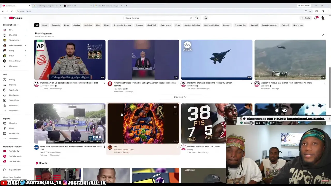Screen dimensions: 331x186
Task: Open Music under Explore
Action: (x=12, y=128)
